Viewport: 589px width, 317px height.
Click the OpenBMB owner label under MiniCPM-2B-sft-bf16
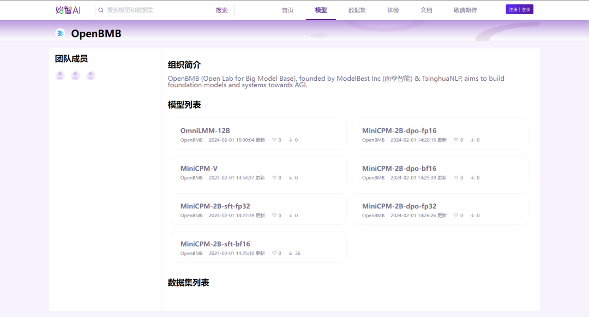191,253
